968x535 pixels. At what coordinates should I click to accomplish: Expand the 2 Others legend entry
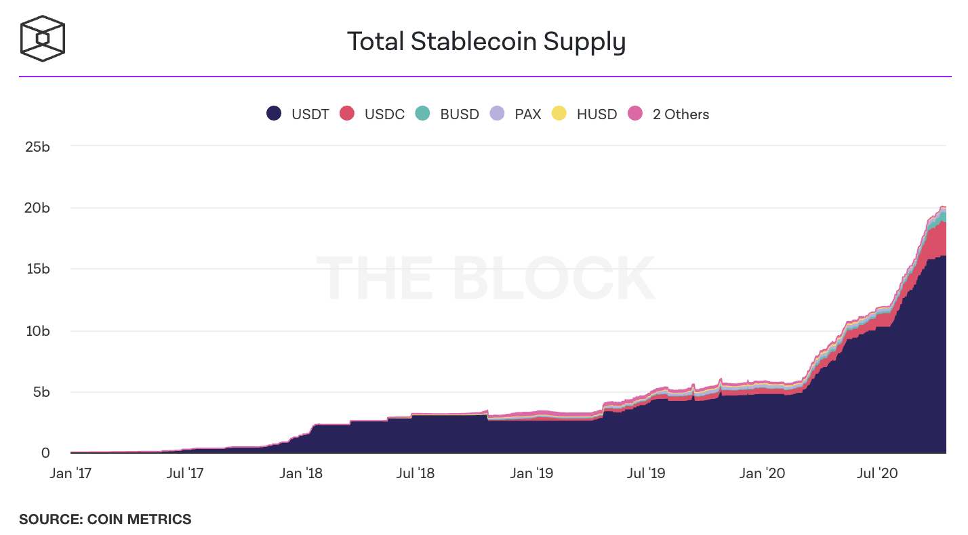point(681,114)
